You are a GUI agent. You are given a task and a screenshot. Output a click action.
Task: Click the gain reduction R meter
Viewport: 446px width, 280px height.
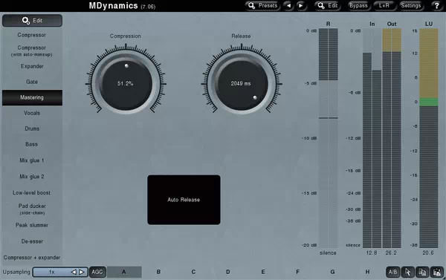pos(329,138)
